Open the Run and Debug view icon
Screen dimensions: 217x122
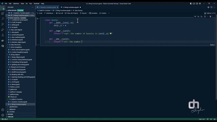click(x=3, y=30)
